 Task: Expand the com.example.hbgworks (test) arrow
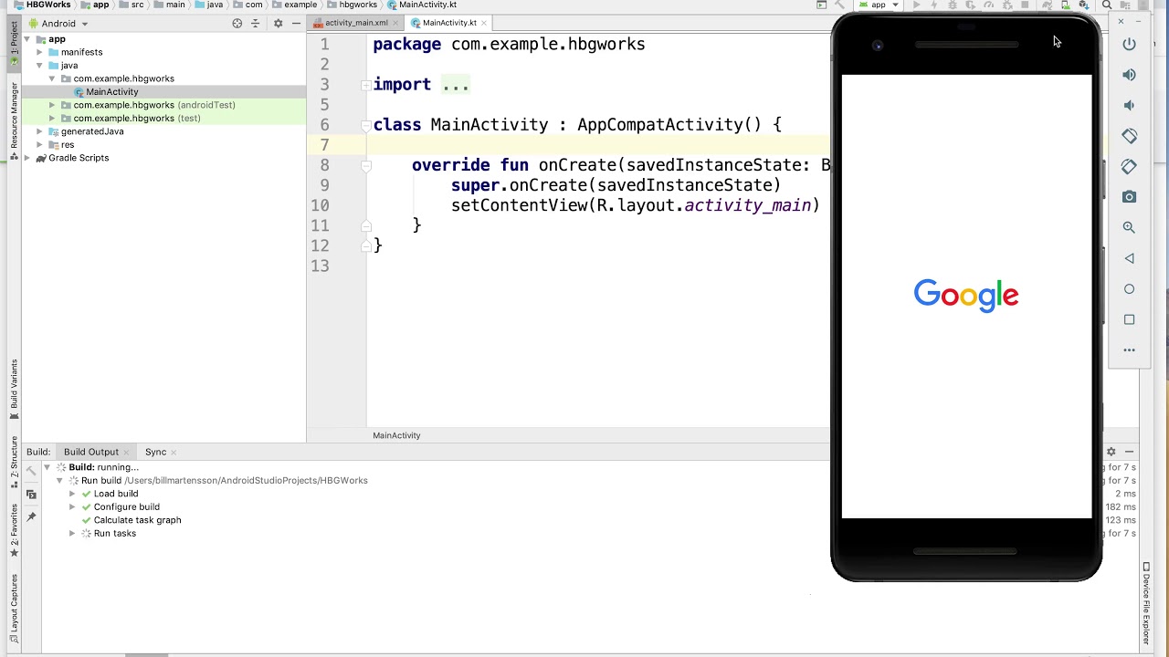point(53,119)
